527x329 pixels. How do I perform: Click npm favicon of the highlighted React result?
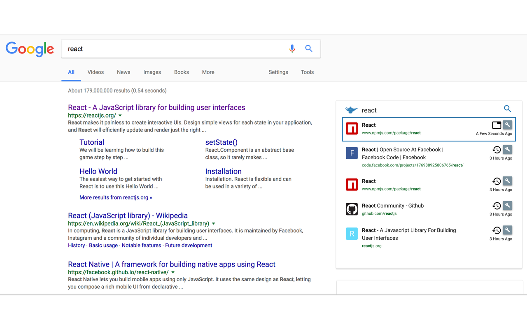click(x=352, y=129)
